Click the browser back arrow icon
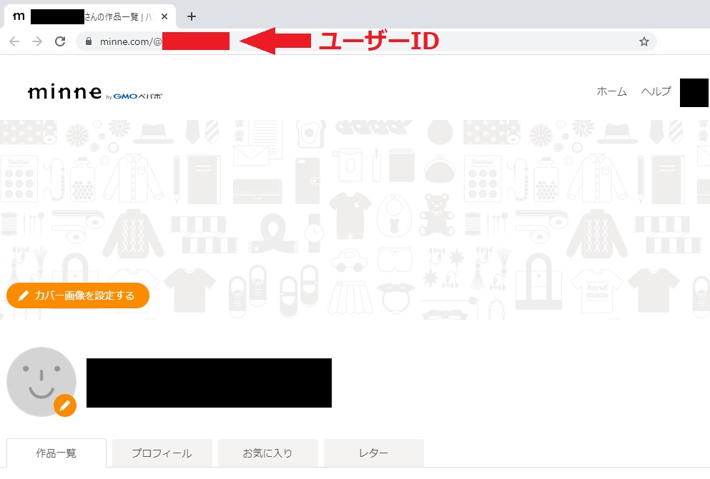Viewport: 710px width, 479px height. pyautogui.click(x=14, y=41)
